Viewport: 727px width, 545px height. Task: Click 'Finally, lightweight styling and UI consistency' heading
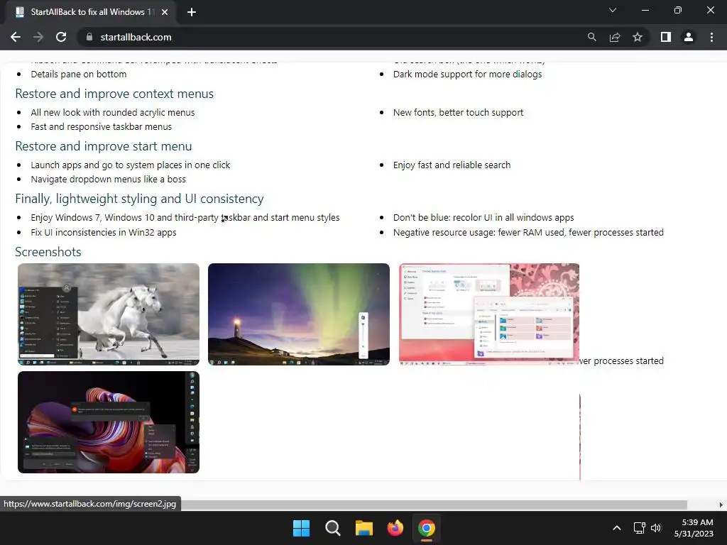point(139,199)
